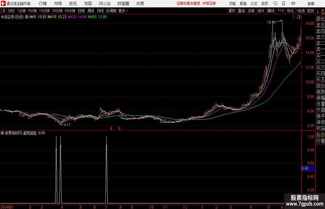Click the round icon beside 股票指标网 indicator
Screen dimensions: 325x209
pos(2,133)
